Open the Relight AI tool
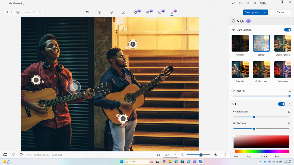The width and height of the screenshot is (294, 165). click(x=172, y=12)
